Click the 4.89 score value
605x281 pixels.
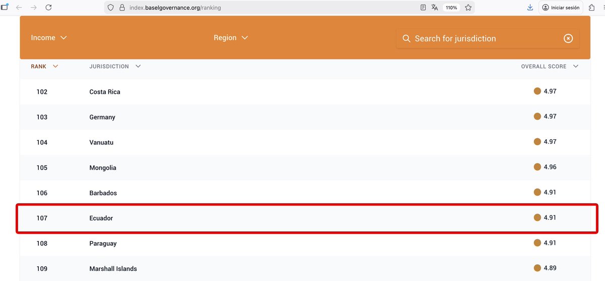(x=550, y=268)
